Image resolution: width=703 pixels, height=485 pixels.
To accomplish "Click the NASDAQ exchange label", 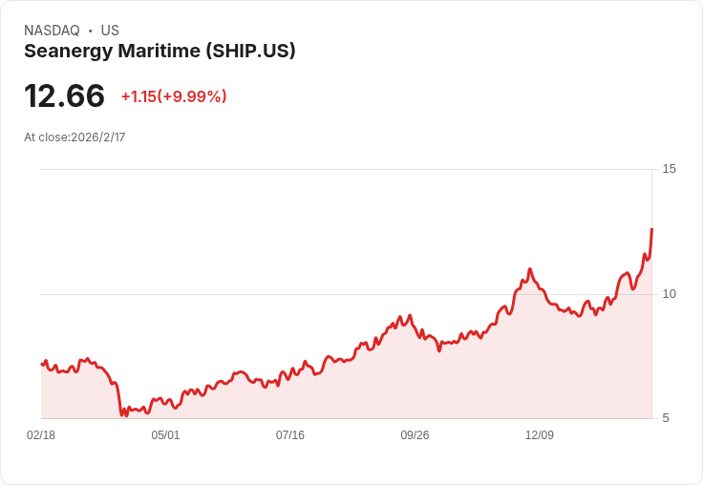I will (52, 31).
